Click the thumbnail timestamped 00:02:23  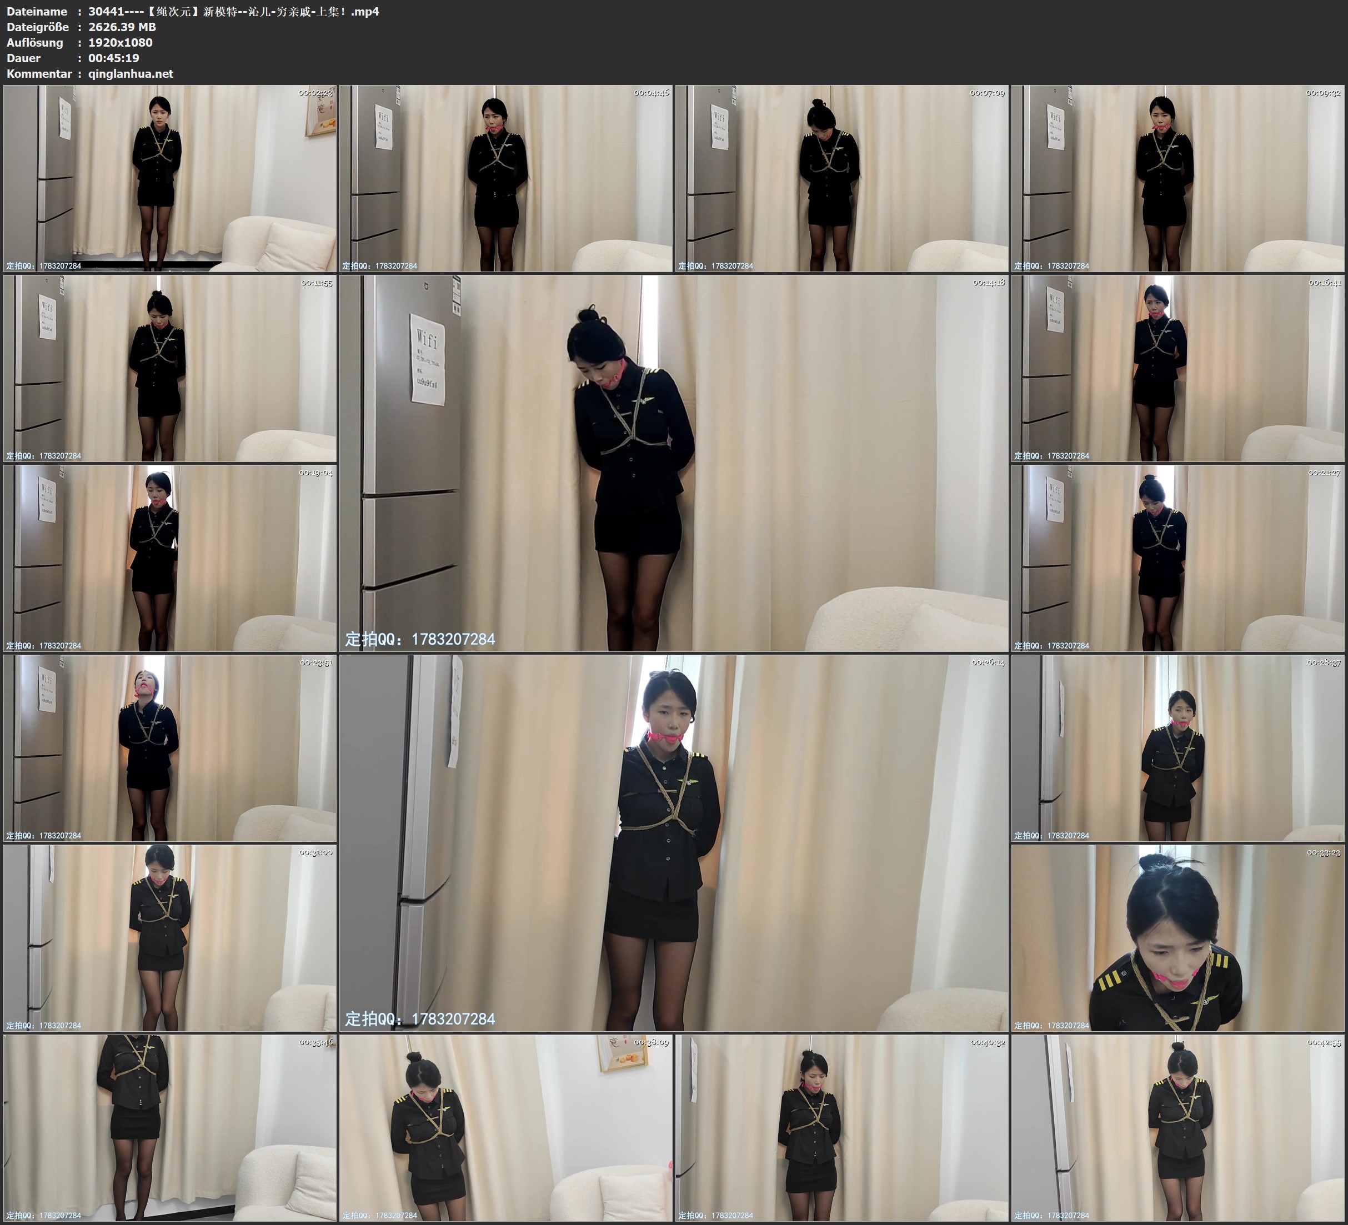point(170,178)
